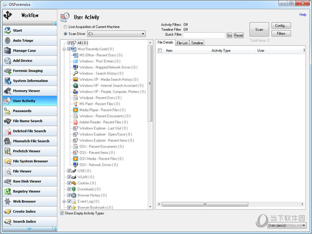Screen dimensions: 312x234
Task: Open File Name Search binoculars icon
Action: [7, 121]
